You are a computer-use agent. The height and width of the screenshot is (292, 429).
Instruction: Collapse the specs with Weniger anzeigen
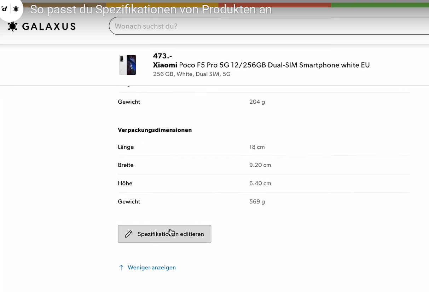(151, 268)
